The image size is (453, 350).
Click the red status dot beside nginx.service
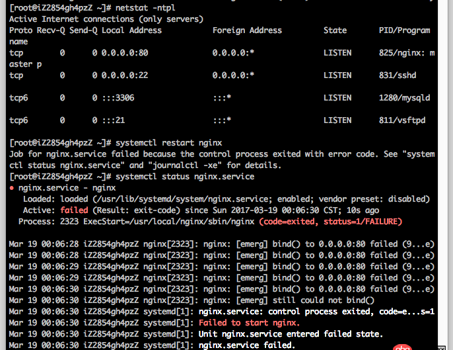coord(12,188)
